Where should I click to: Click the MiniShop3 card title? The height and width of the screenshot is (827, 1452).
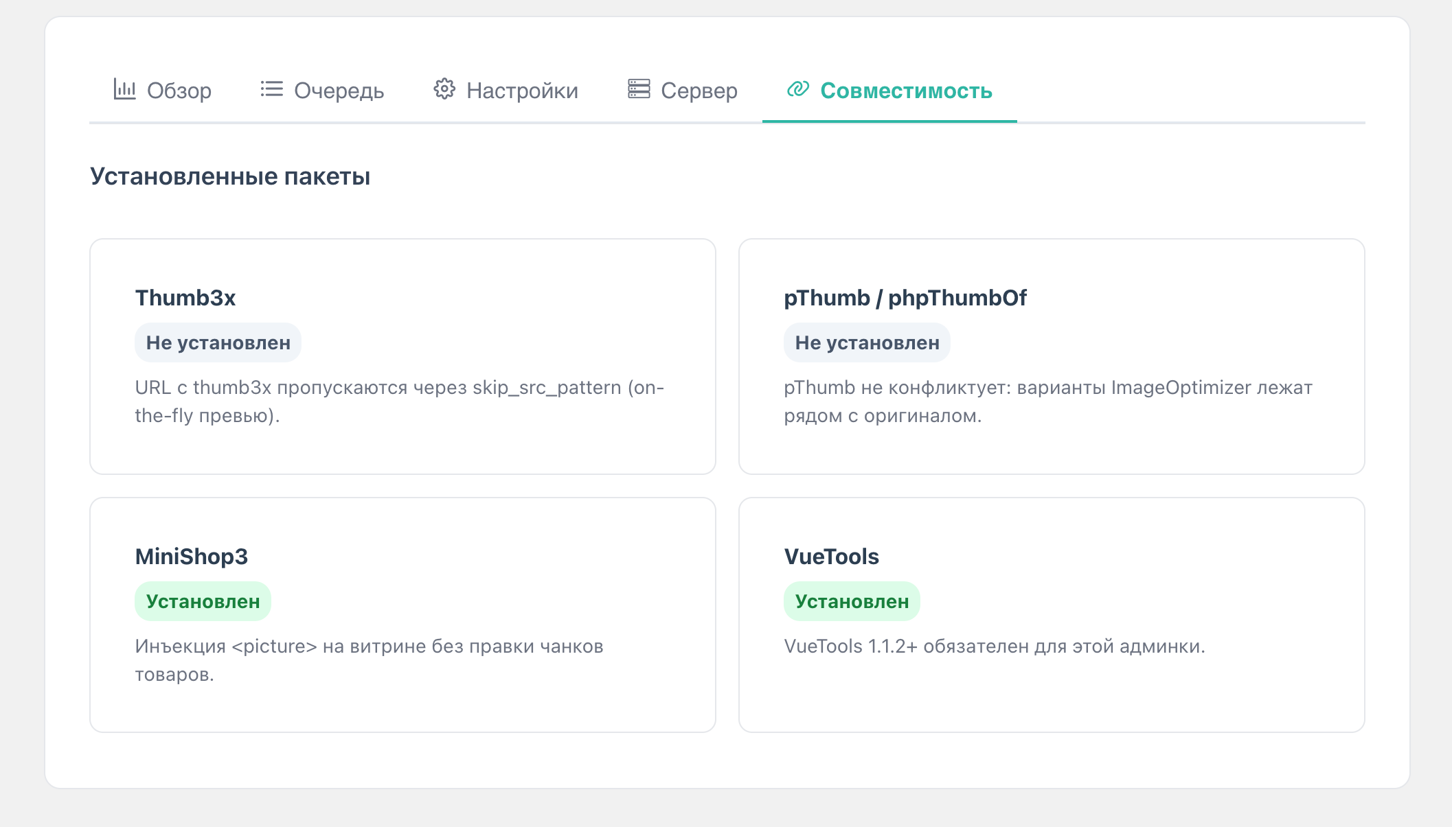click(192, 557)
